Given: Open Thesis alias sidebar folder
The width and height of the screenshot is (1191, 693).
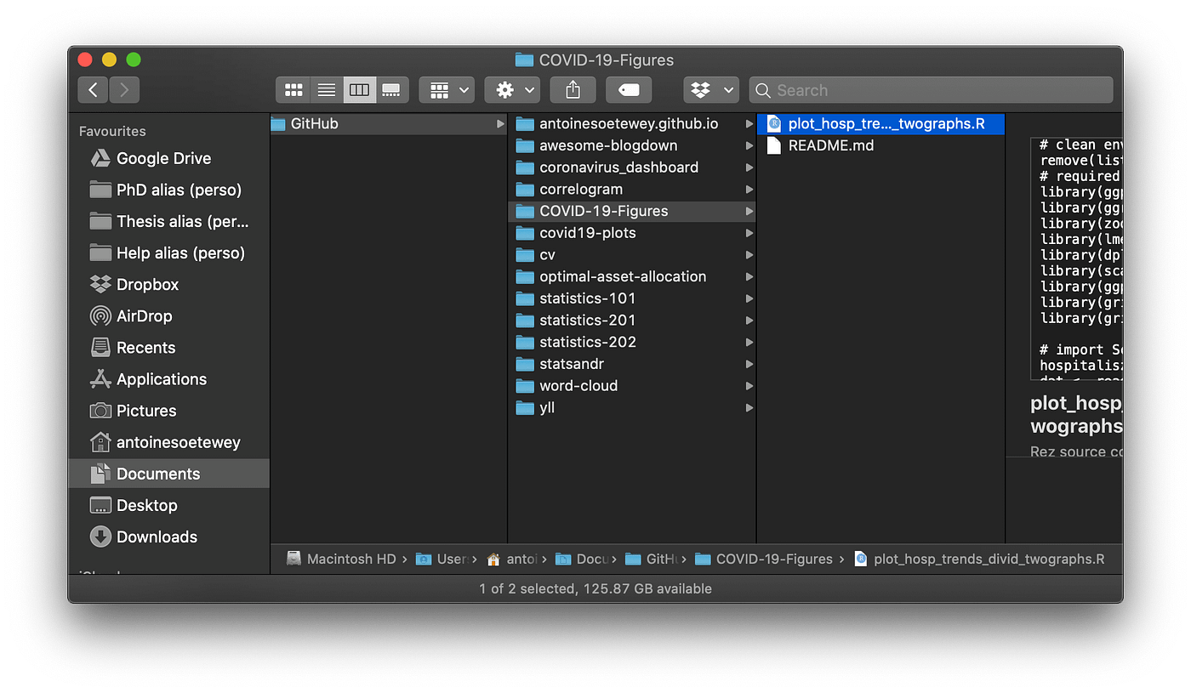Looking at the screenshot, I should point(169,221).
